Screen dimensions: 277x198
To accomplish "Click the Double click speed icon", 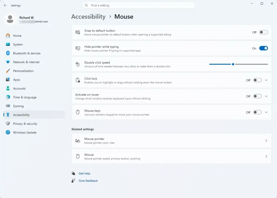I will click(78, 64).
